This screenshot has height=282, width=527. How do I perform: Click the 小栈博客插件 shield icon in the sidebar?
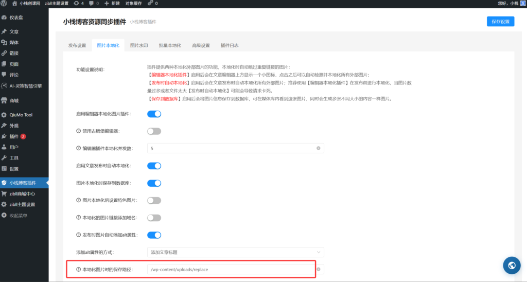click(4, 183)
